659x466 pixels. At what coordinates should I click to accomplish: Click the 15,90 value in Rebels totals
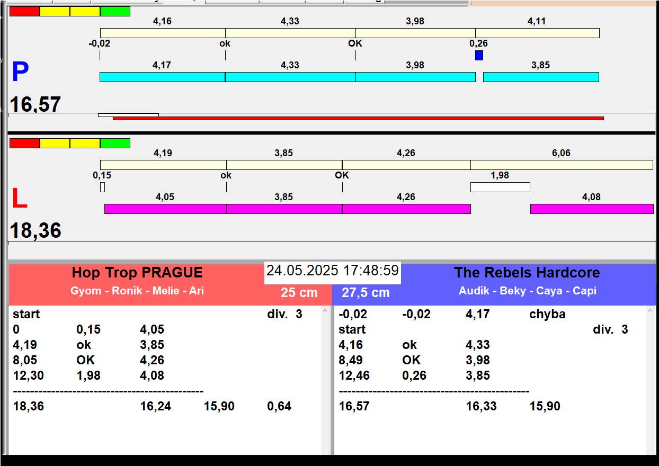pyautogui.click(x=545, y=406)
